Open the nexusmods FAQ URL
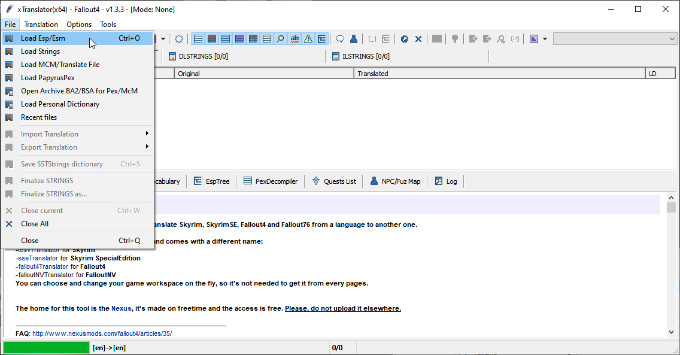This screenshot has width=680, height=355. (102, 333)
